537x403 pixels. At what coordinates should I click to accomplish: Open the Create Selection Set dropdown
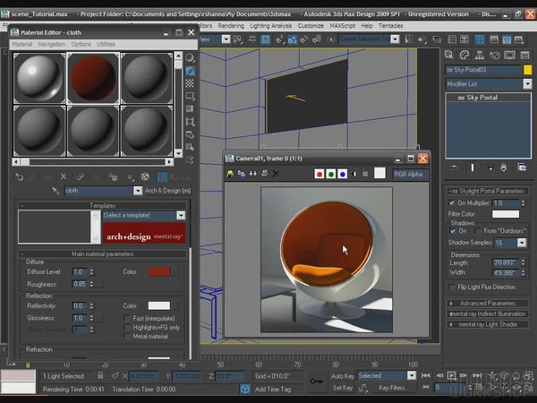(x=395, y=39)
